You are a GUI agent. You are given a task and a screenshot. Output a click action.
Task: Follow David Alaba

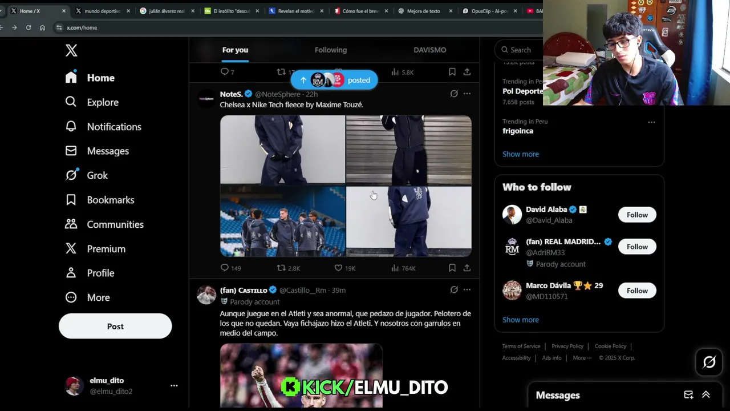coord(637,215)
